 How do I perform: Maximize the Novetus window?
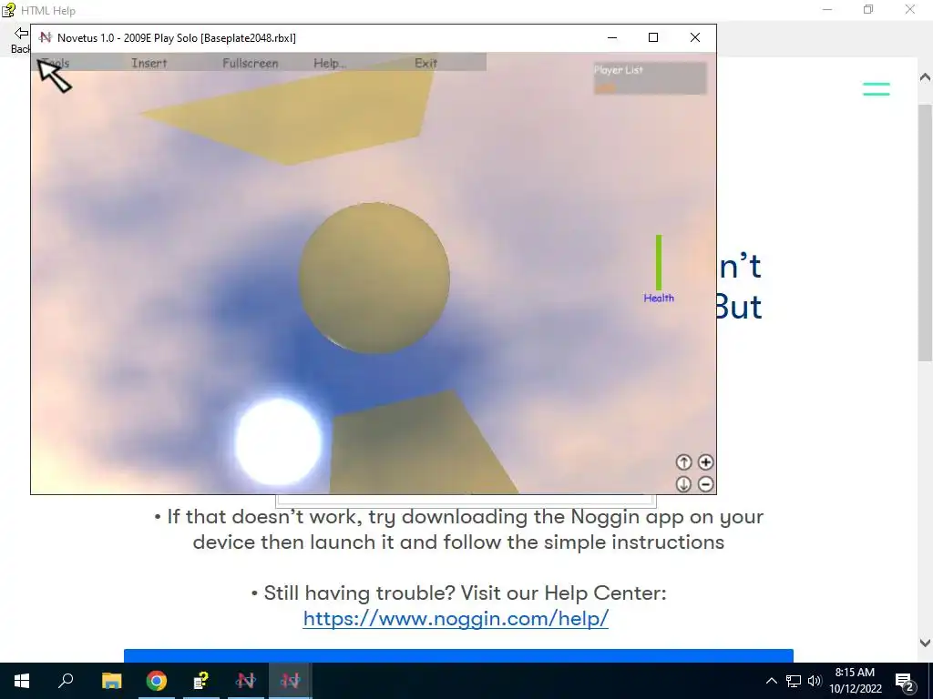coord(653,37)
